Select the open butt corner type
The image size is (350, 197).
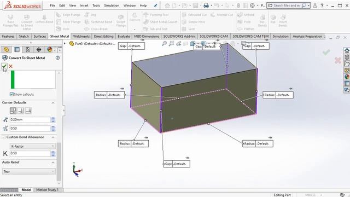[x=13, y=111]
